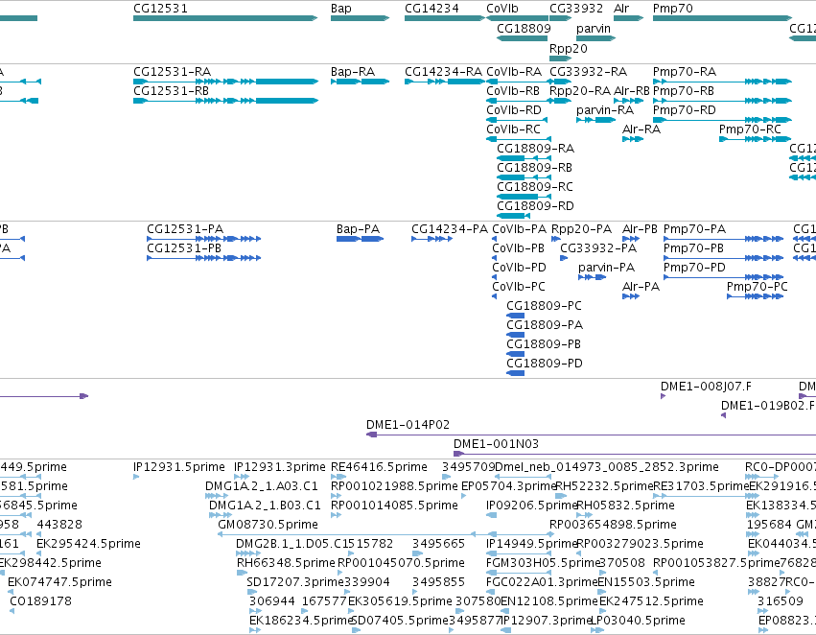
Task: Select transcript CoVIb-RC
Action: coord(513,129)
